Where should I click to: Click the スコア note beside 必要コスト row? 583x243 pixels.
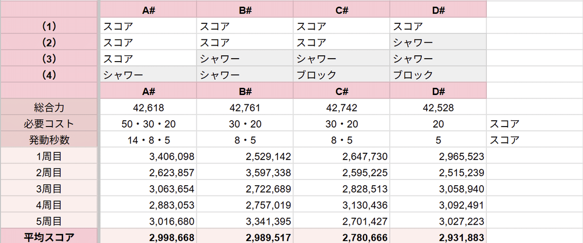click(504, 124)
